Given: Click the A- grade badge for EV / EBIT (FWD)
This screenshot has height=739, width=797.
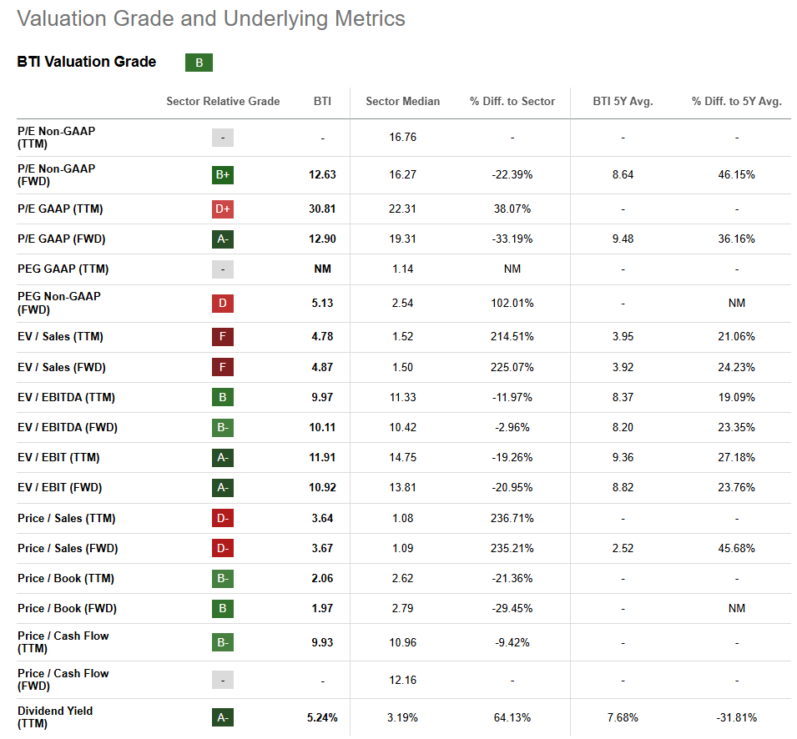Looking at the screenshot, I should click(223, 488).
